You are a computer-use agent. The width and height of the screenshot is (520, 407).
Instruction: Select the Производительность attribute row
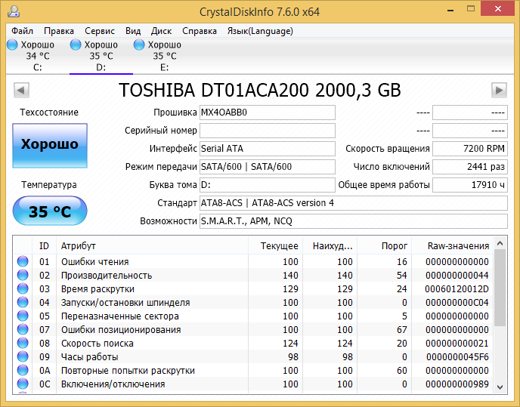click(253, 275)
